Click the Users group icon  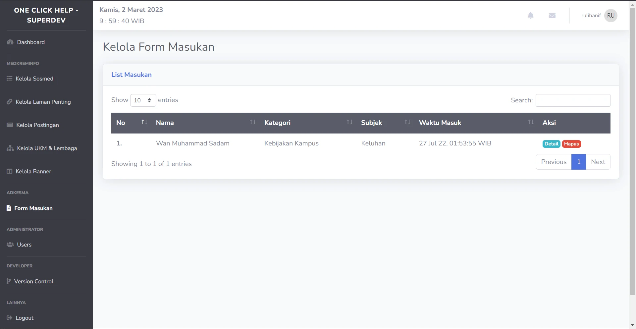click(x=10, y=245)
